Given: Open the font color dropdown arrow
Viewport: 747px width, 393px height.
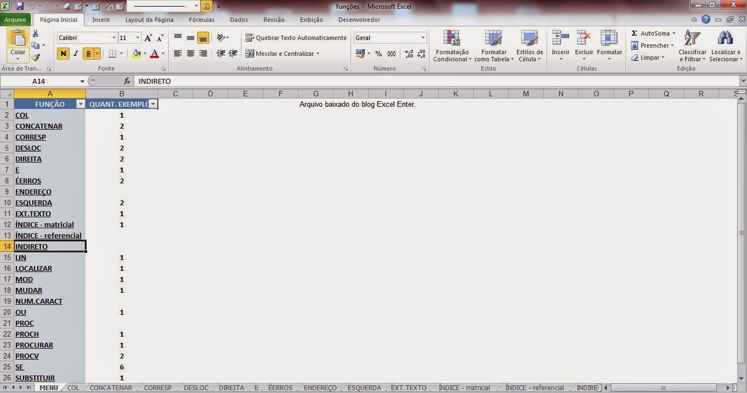Looking at the screenshot, I should pyautogui.click(x=163, y=54).
